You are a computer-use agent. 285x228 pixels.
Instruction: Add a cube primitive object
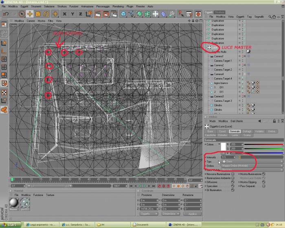point(123,14)
